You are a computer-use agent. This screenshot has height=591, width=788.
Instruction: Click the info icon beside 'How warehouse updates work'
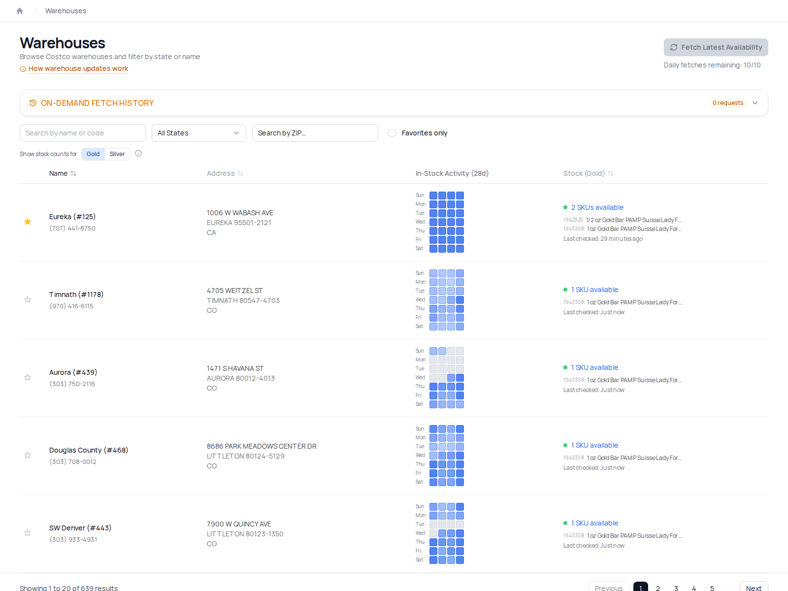(23, 69)
